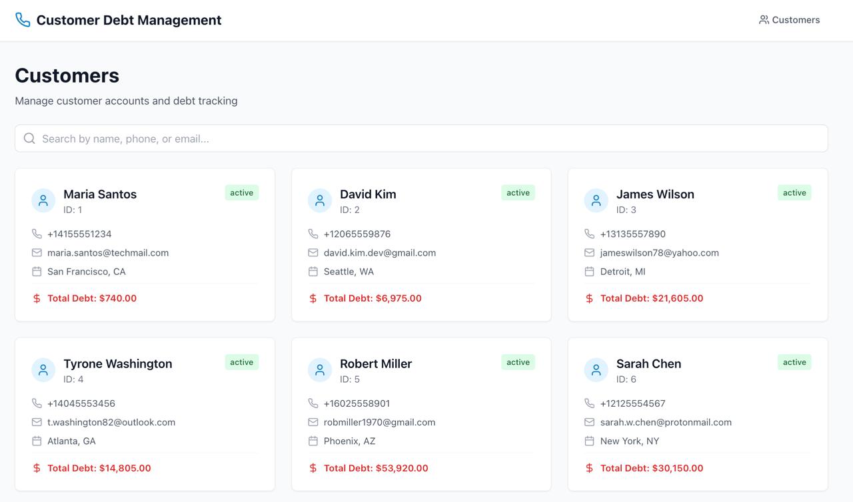Select the Customer Debt Management title
853x502 pixels.
(x=129, y=20)
